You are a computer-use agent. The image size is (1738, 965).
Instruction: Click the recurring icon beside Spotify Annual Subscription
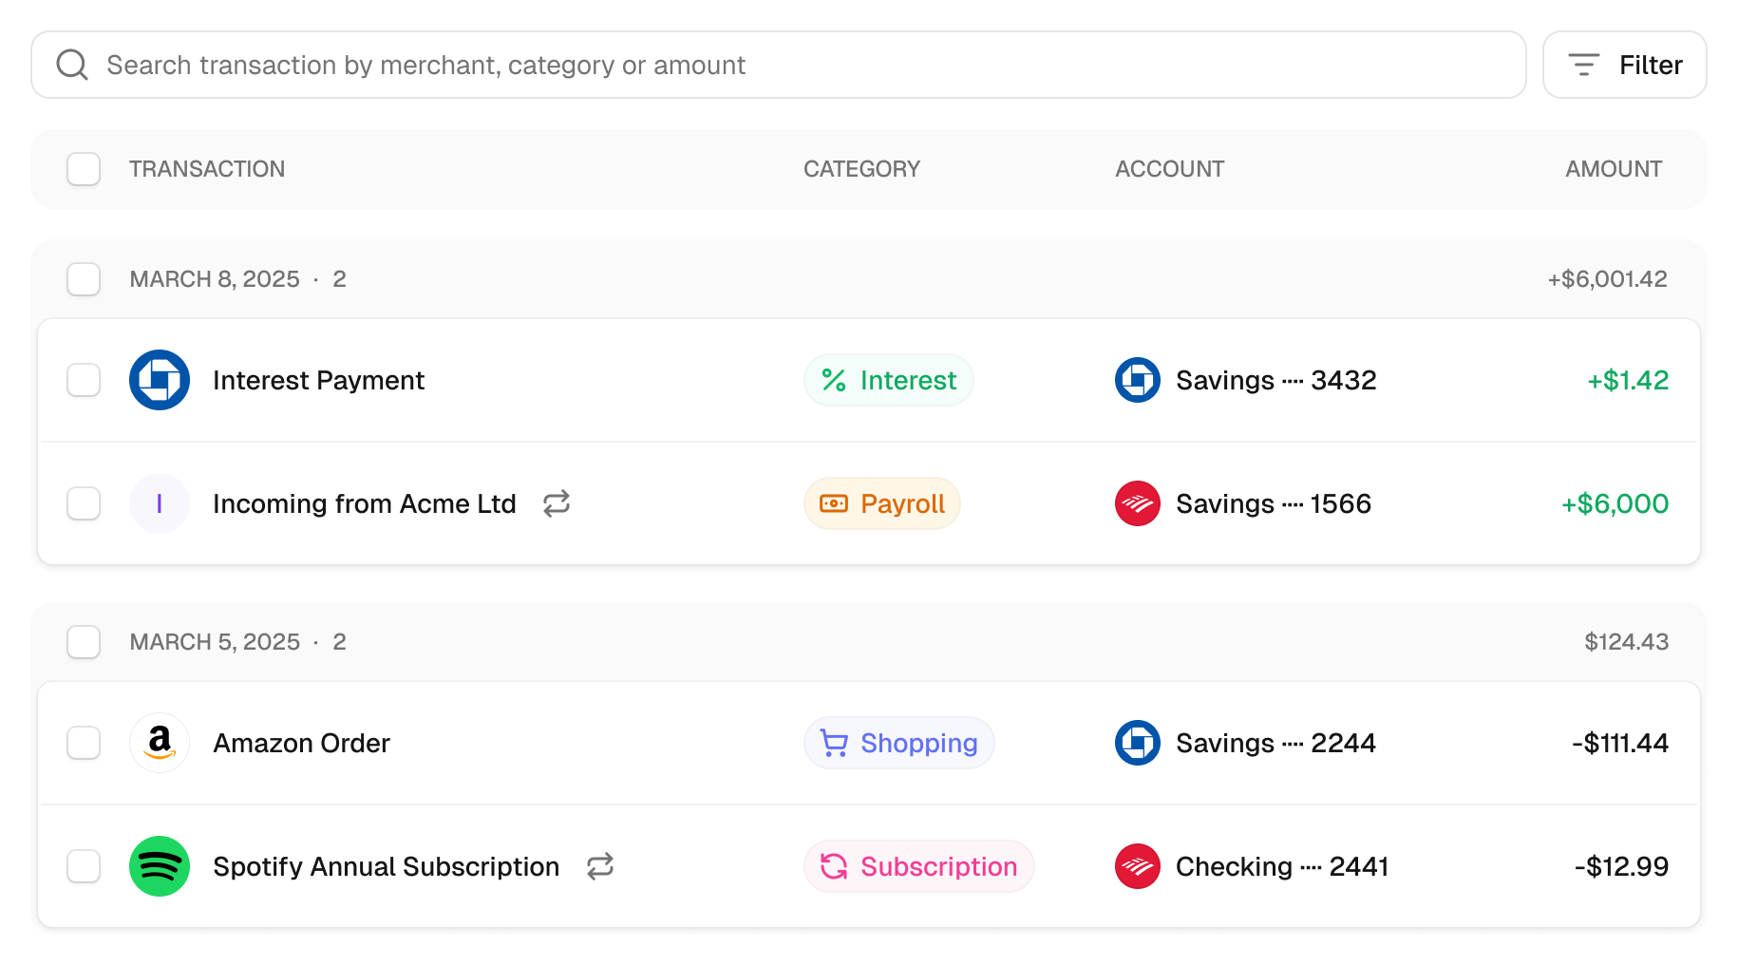tap(599, 866)
